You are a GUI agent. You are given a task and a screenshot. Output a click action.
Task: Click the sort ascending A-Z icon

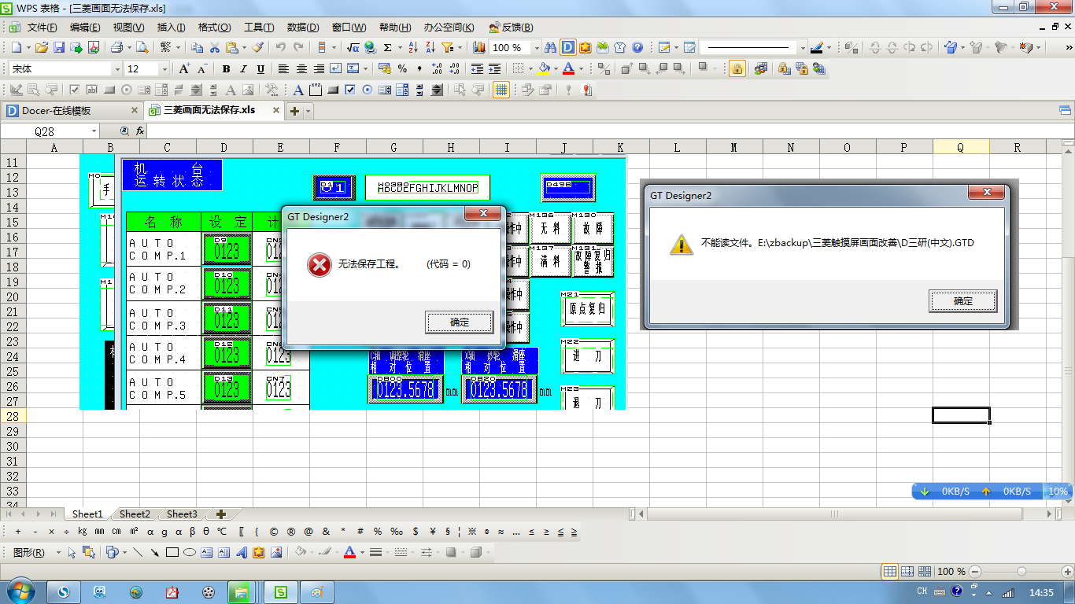click(x=412, y=48)
